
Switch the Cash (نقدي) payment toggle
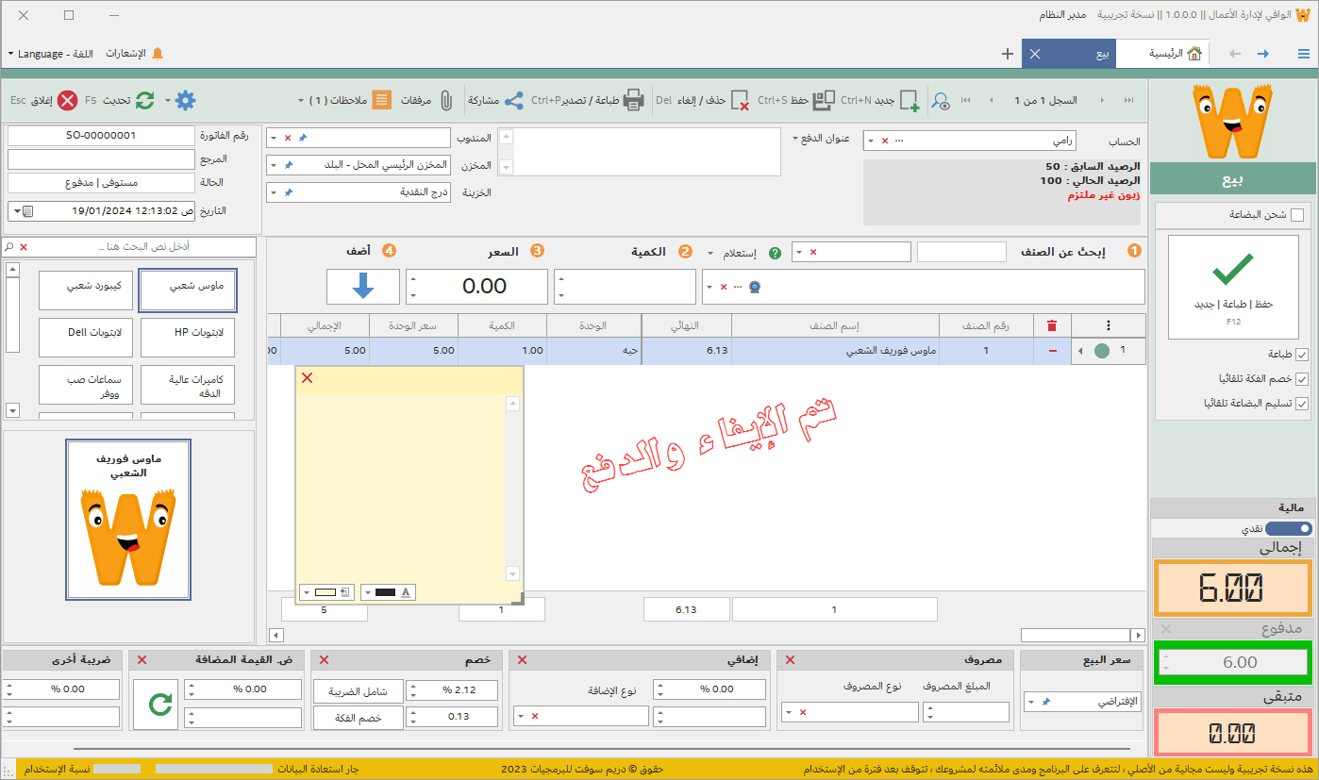coord(1288,529)
